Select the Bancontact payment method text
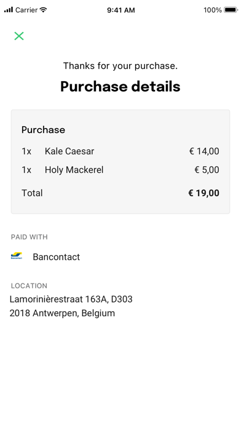The image size is (241, 428). [x=56, y=257]
